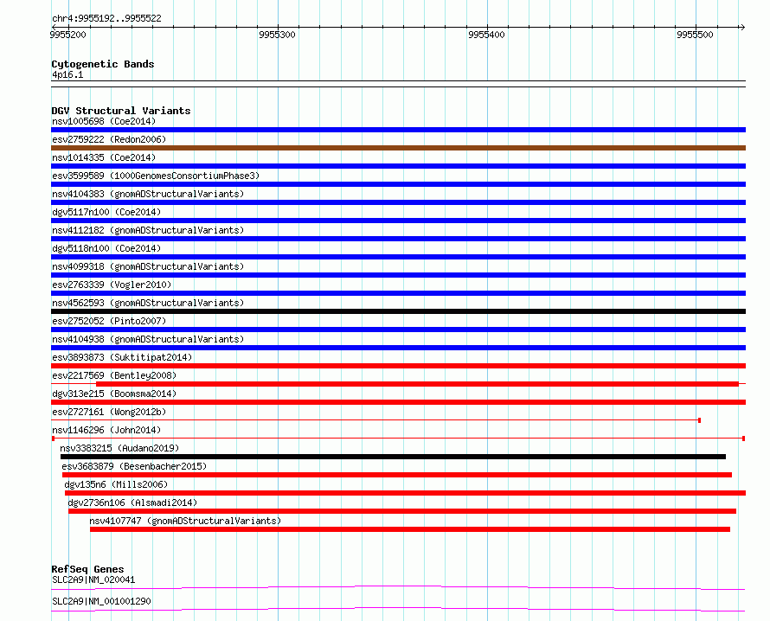The width and height of the screenshot is (770, 621).
Task: Open SLC2A9|NM_020041 RefSeq gene label
Action: click(93, 579)
